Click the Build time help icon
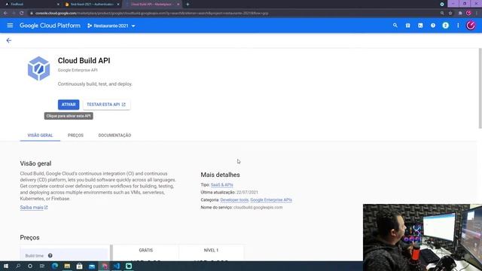 50,256
